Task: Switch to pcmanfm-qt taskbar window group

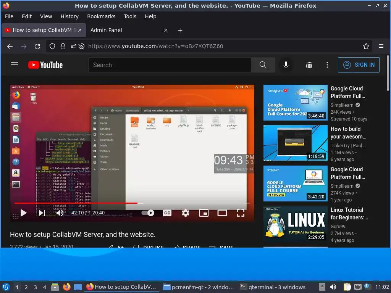Action: (x=199, y=287)
